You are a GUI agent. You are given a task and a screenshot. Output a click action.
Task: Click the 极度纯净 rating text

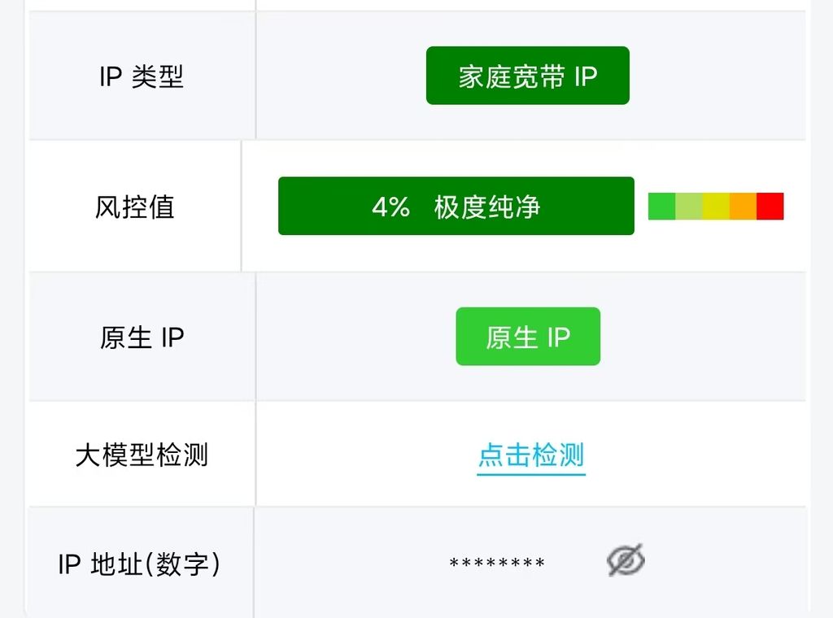[x=487, y=207]
